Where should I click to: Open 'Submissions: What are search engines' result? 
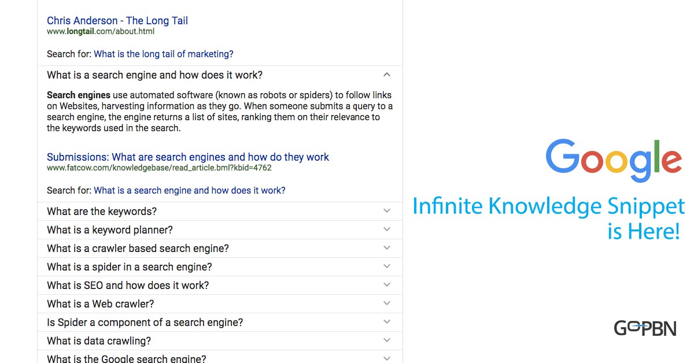tap(188, 157)
